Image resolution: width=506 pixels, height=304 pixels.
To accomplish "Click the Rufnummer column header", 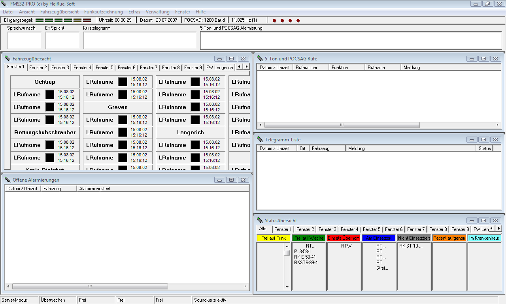I will point(311,68).
